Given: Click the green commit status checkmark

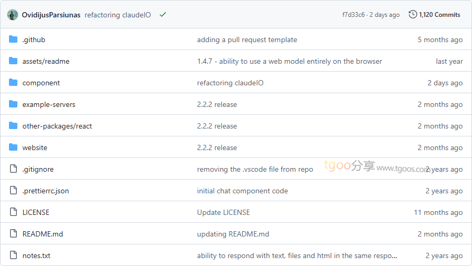Looking at the screenshot, I should coord(163,14).
